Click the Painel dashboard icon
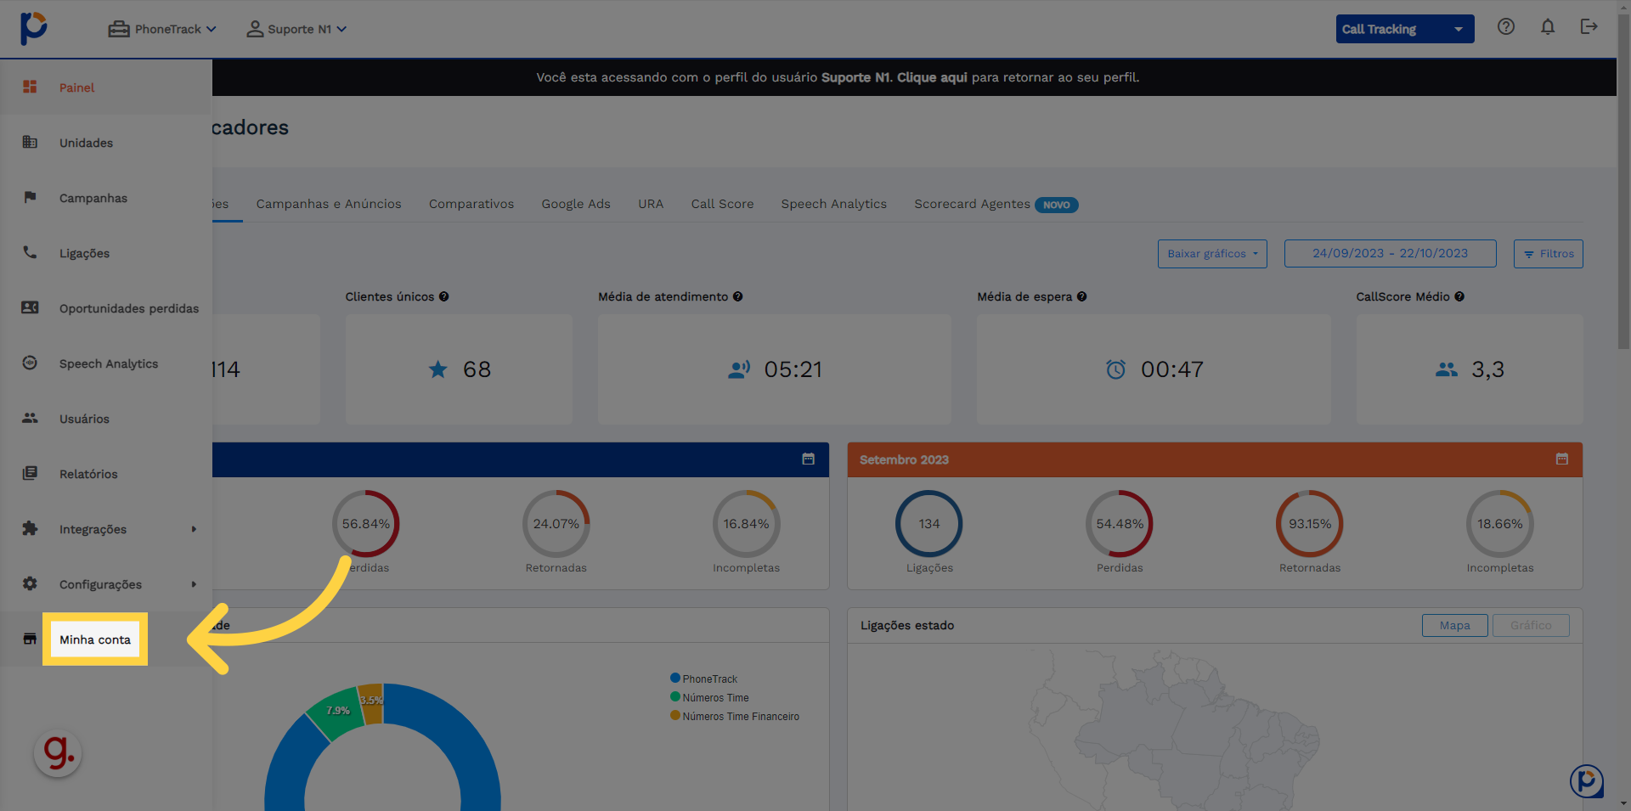Image resolution: width=1631 pixels, height=811 pixels. click(30, 87)
